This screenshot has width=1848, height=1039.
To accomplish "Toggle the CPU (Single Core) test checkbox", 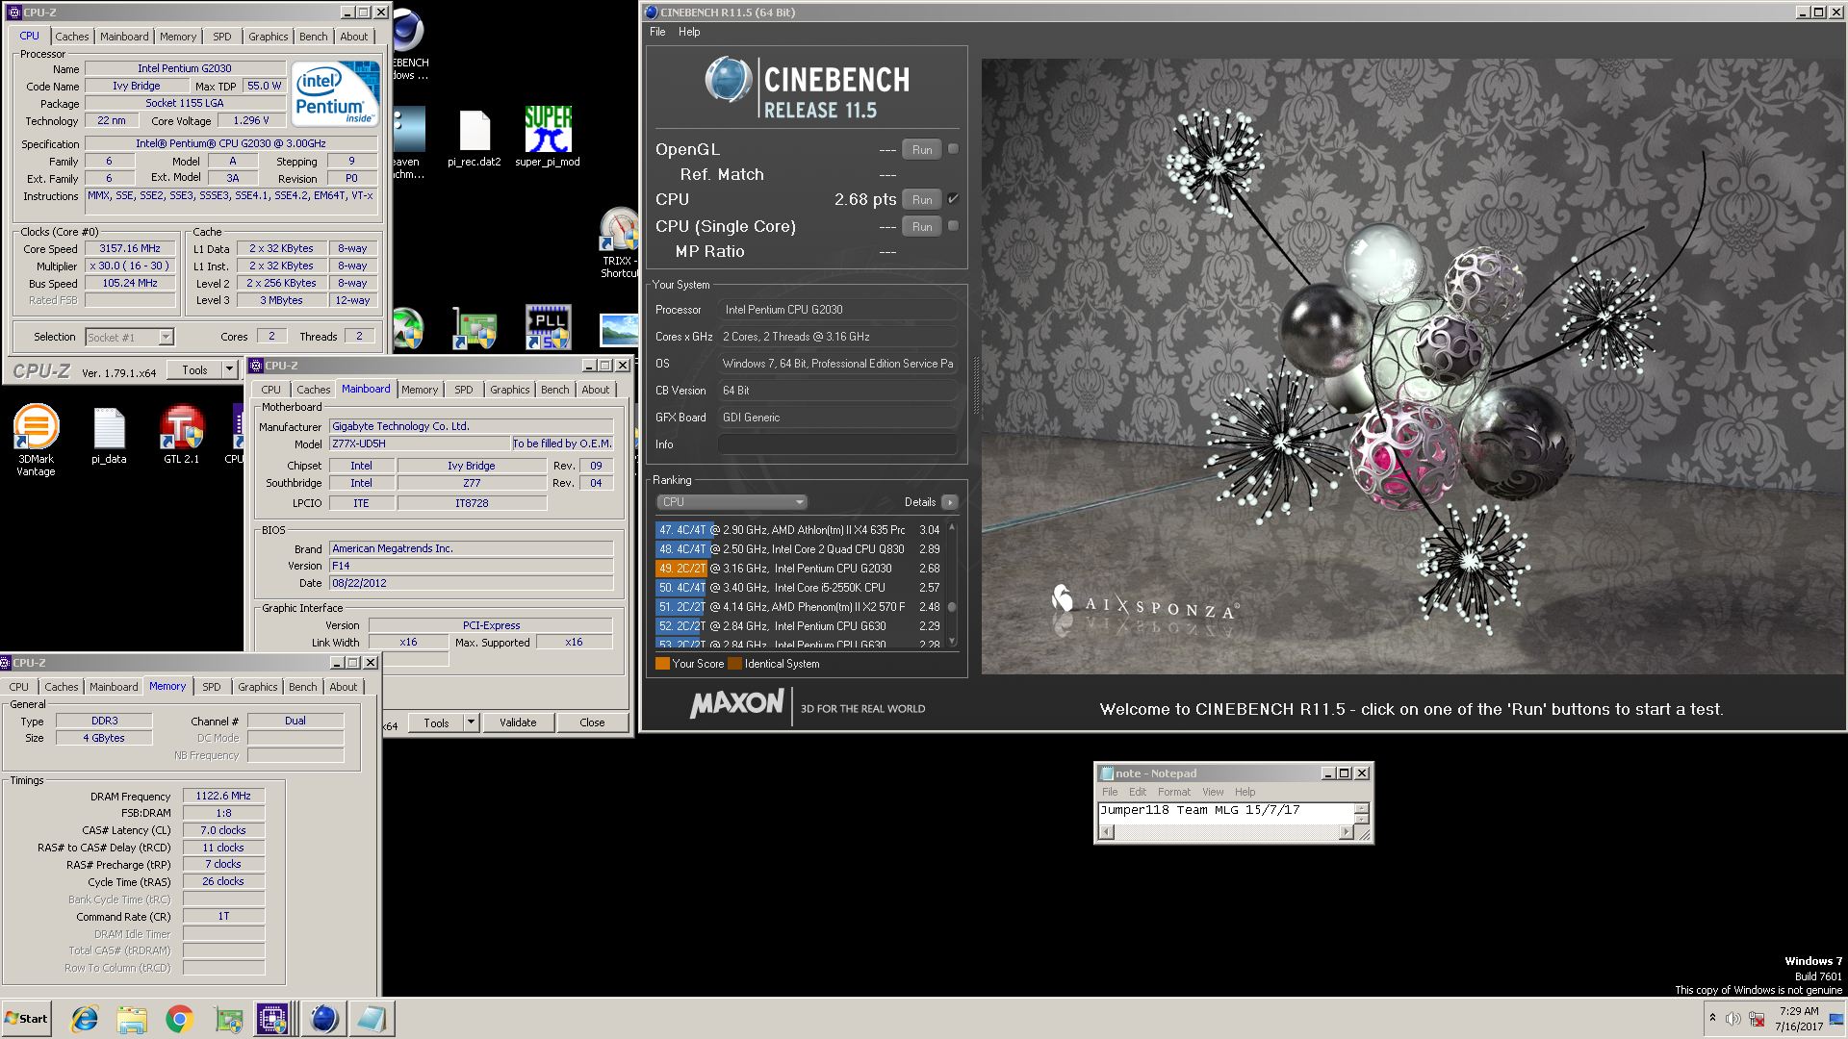I will pos(953,226).
